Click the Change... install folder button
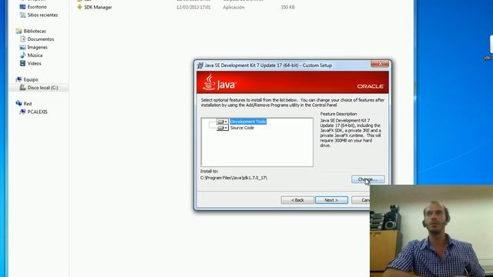 pos(368,179)
